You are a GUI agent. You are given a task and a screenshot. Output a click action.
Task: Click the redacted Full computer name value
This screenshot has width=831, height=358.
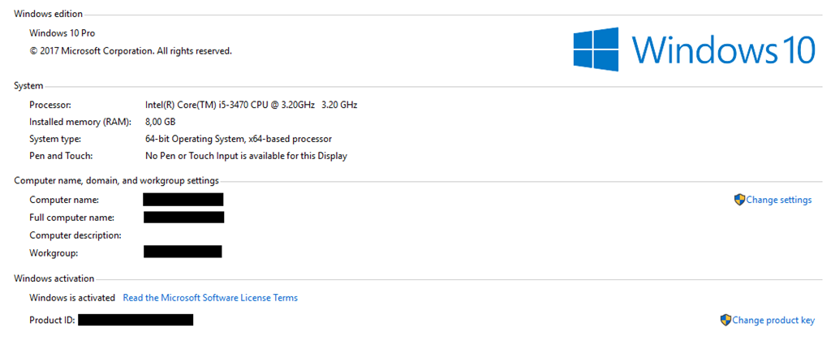point(183,217)
